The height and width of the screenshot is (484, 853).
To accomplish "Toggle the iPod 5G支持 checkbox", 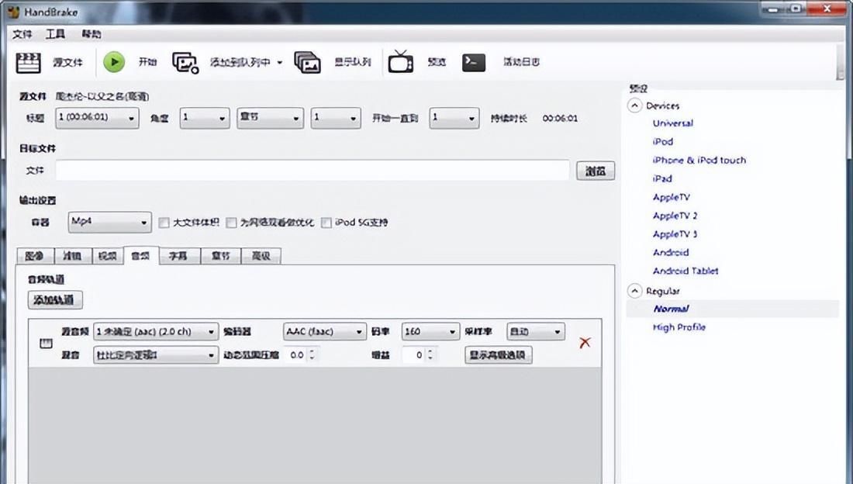I will click(x=326, y=223).
